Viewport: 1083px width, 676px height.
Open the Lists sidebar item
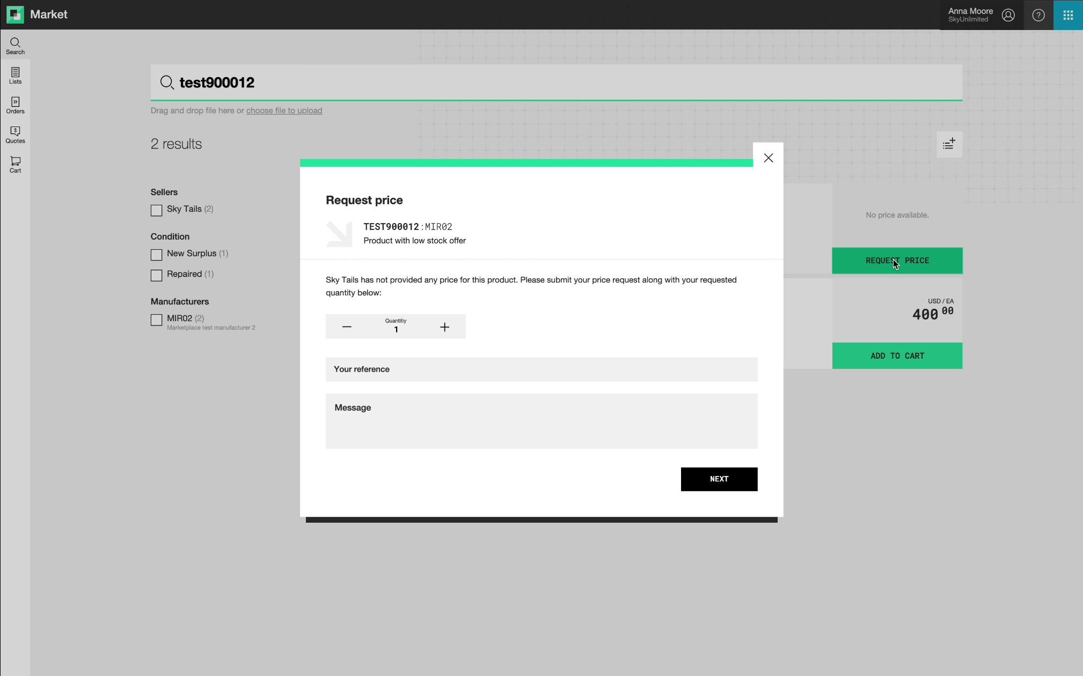(x=15, y=76)
